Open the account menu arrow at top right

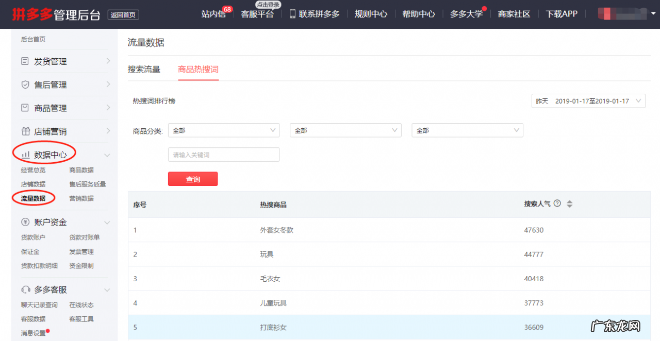[654, 14]
